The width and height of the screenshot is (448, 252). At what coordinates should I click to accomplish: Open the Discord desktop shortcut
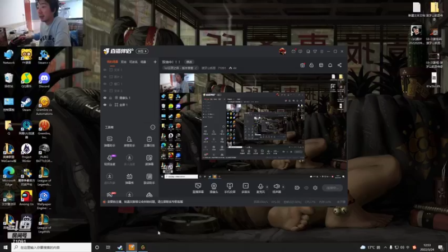click(x=44, y=80)
